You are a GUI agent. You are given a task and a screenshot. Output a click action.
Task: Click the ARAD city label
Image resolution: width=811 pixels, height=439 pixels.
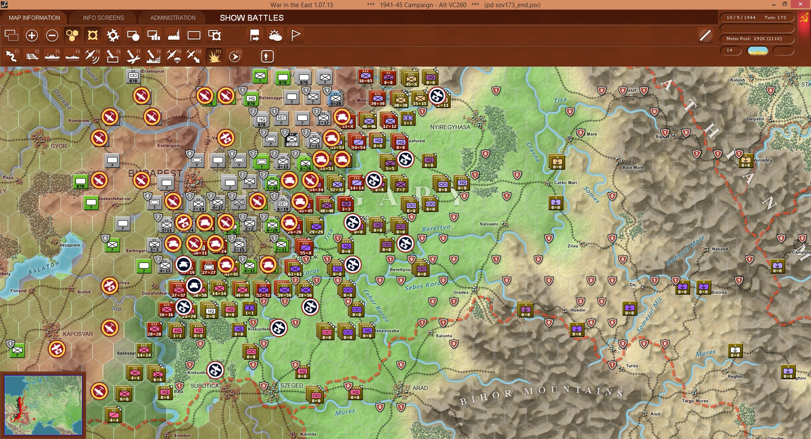tap(420, 388)
